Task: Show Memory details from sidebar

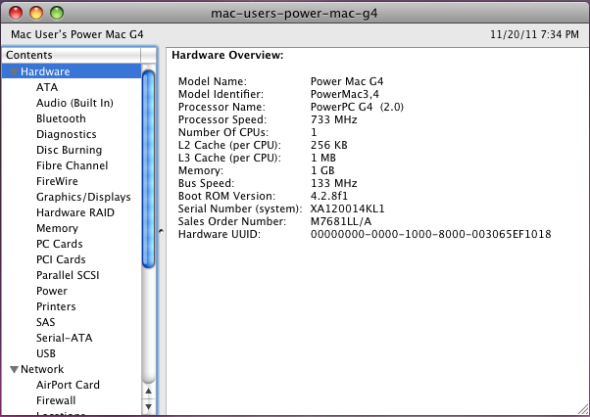Action: (x=57, y=228)
